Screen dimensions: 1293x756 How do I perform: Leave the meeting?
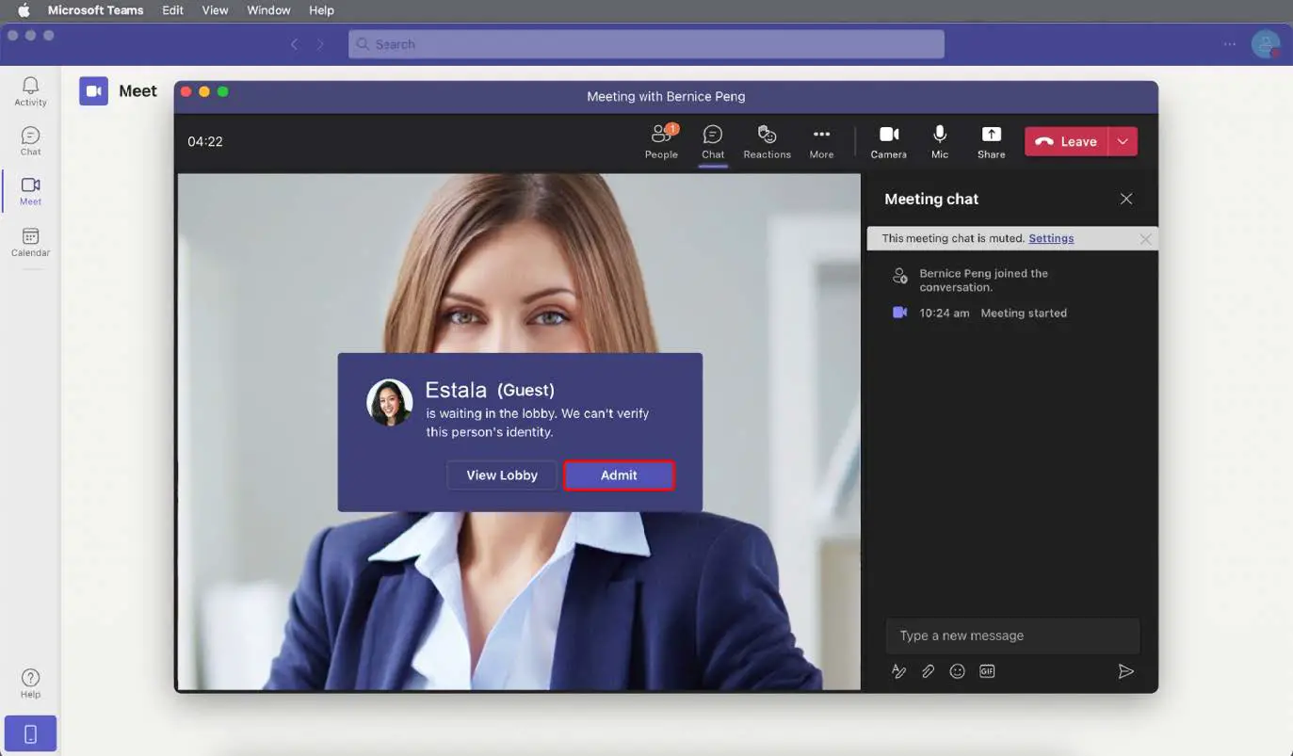pyautogui.click(x=1066, y=141)
